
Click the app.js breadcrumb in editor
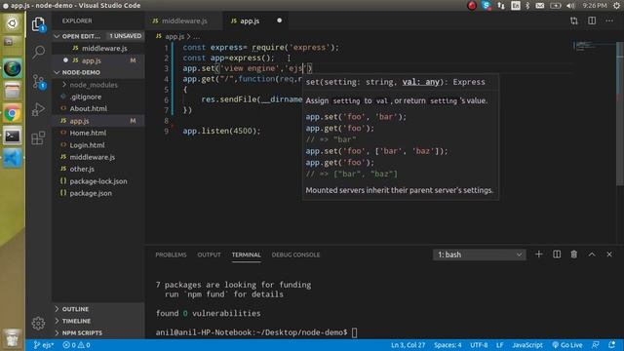(175, 37)
